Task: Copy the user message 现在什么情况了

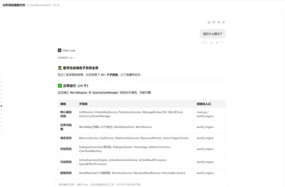Action: (x=211, y=43)
